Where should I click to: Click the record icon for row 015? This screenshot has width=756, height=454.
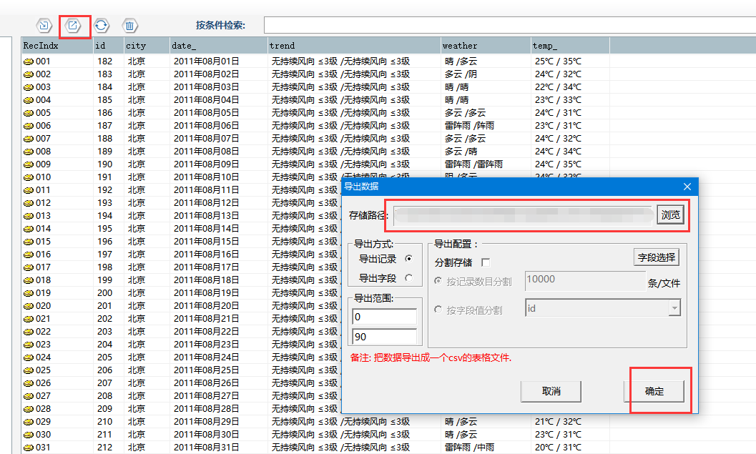pyautogui.click(x=29, y=242)
